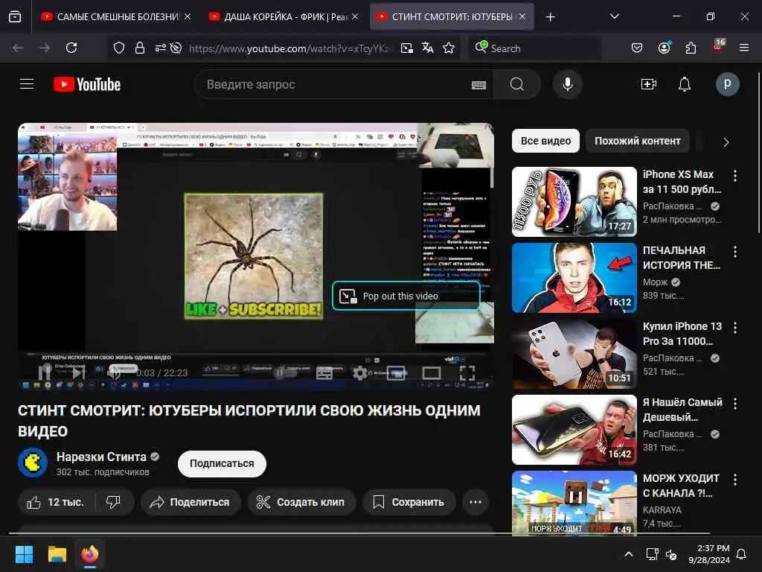The height and width of the screenshot is (572, 762).
Task: Translate this page icon
Action: [x=428, y=48]
